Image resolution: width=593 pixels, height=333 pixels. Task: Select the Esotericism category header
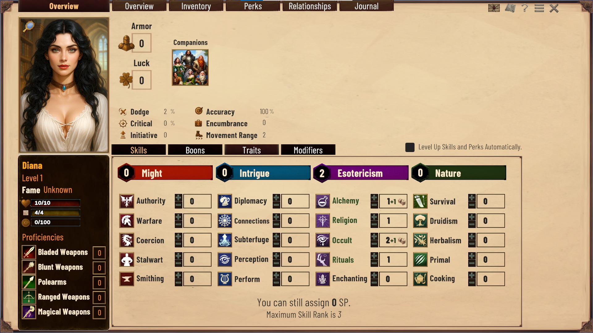pyautogui.click(x=361, y=173)
